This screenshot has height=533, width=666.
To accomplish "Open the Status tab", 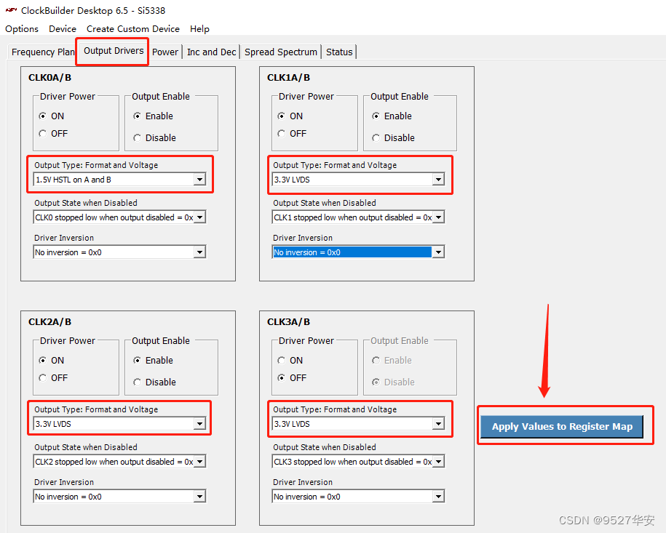I will tap(339, 52).
